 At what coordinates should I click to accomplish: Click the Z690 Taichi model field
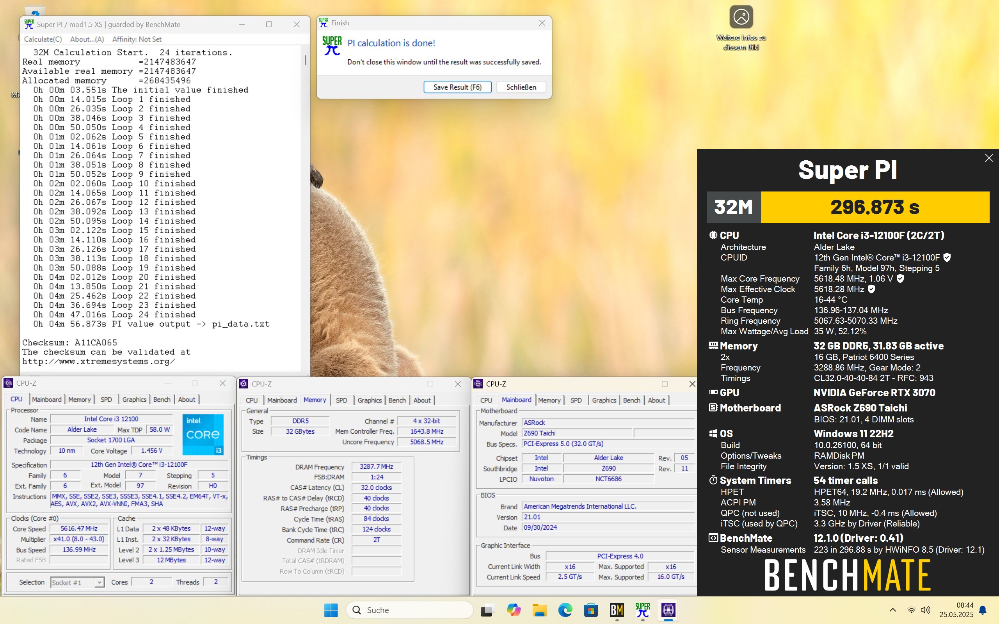coord(577,433)
